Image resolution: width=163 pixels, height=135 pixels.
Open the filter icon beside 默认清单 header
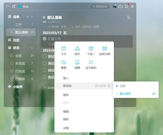pyautogui.click(x=129, y=18)
